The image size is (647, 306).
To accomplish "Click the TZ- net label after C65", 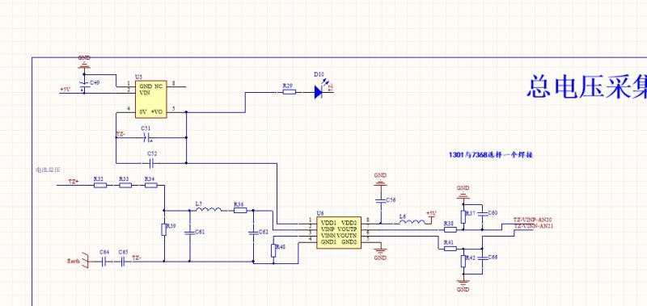I will (137, 258).
